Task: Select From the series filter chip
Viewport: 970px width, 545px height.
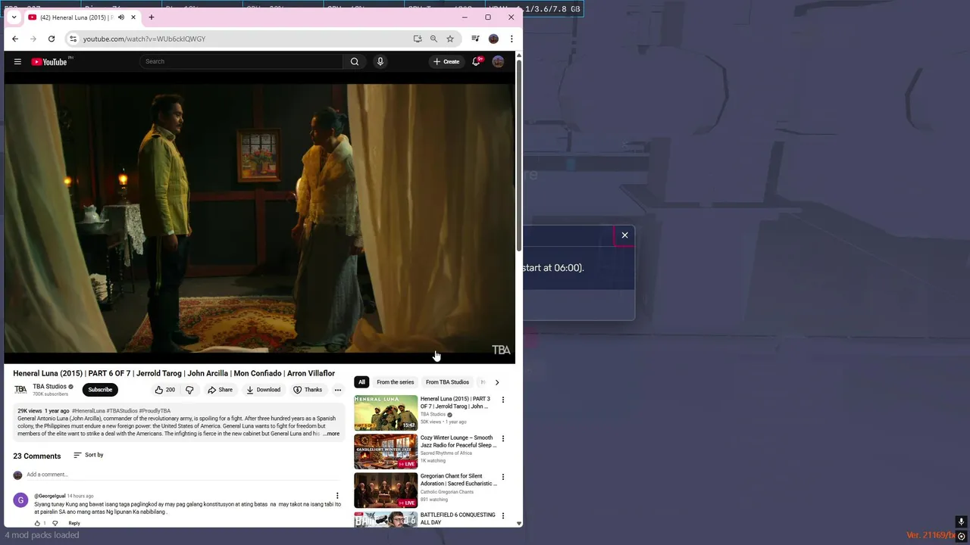Action: click(x=396, y=382)
